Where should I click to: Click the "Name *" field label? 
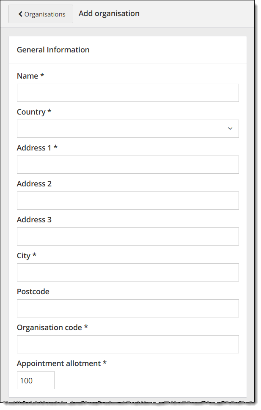[30, 76]
